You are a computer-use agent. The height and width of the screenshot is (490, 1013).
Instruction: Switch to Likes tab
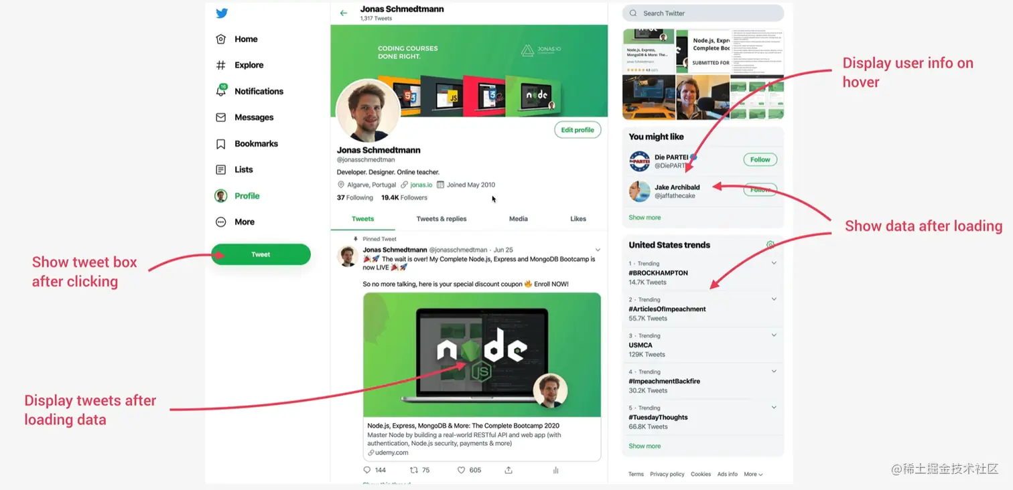[578, 219]
